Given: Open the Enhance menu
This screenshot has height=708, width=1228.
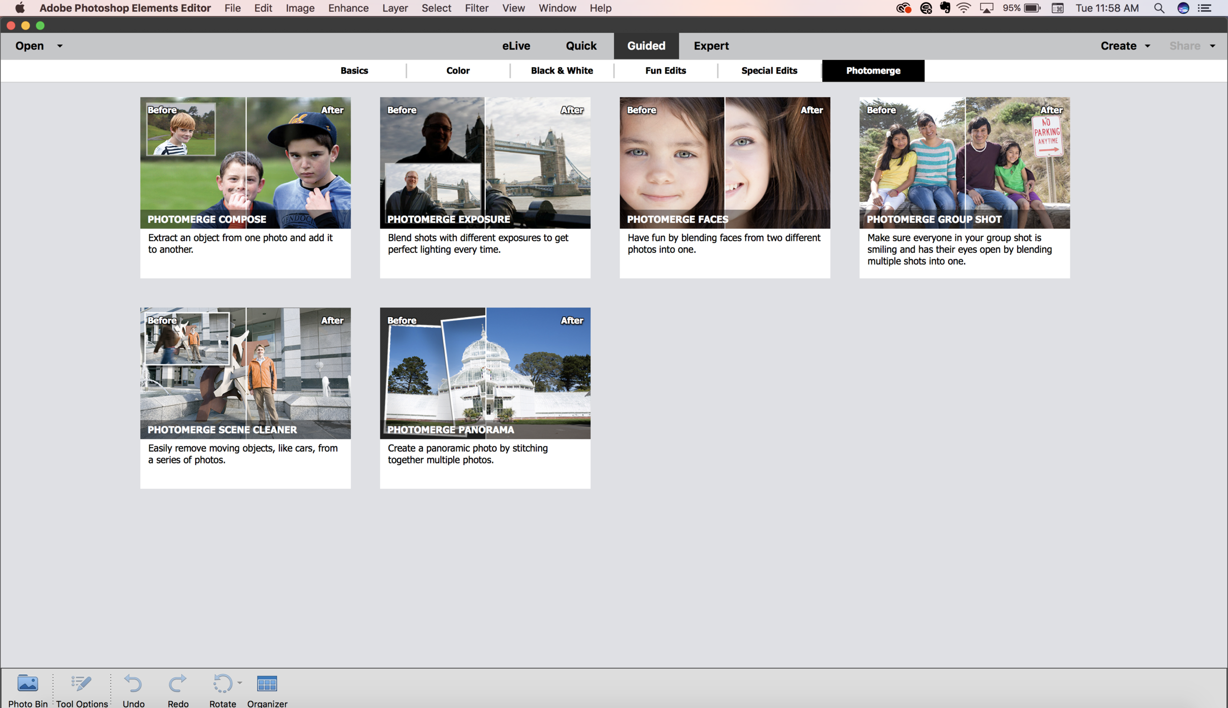Looking at the screenshot, I should [348, 8].
